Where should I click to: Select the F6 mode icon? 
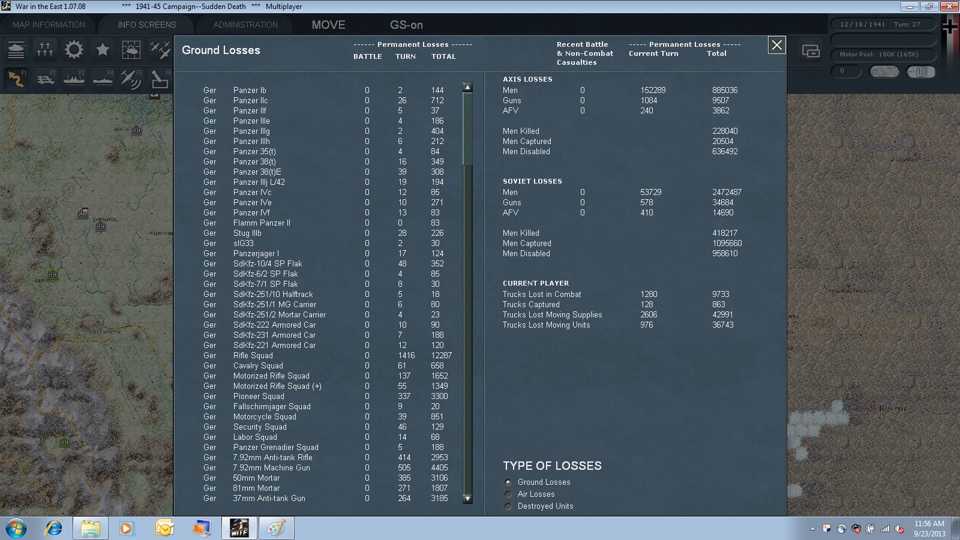[x=160, y=79]
